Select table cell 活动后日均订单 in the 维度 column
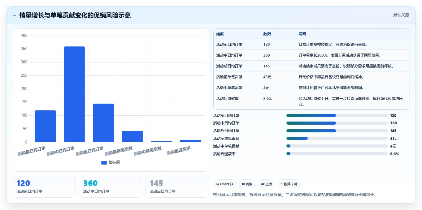The image size is (422, 210). click(x=229, y=66)
